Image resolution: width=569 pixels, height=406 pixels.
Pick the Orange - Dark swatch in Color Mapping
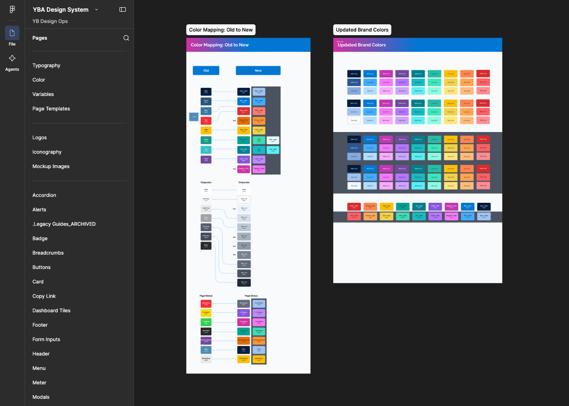[244, 121]
